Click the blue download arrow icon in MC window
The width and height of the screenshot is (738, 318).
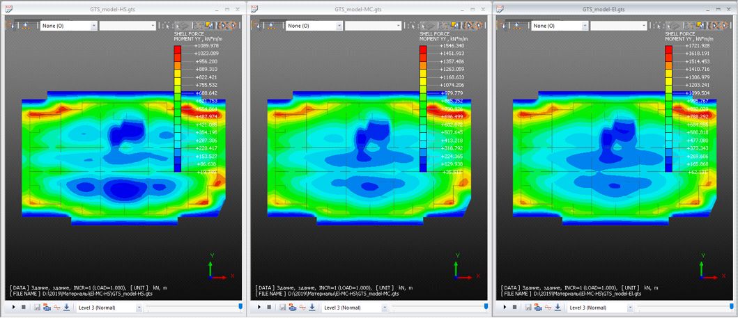point(312,307)
